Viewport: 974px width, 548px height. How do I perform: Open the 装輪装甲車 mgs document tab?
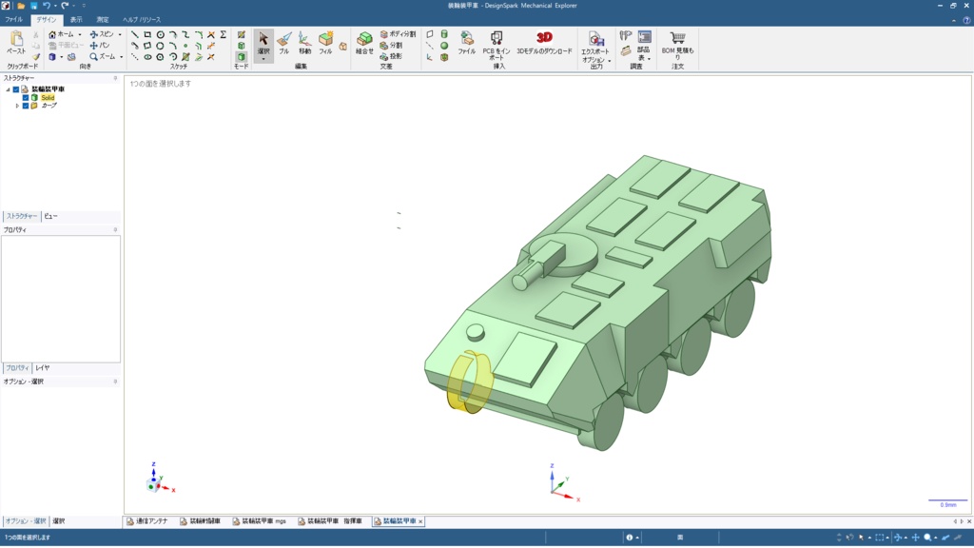pos(259,521)
